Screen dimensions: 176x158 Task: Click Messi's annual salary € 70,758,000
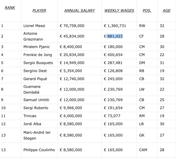coord(72,26)
